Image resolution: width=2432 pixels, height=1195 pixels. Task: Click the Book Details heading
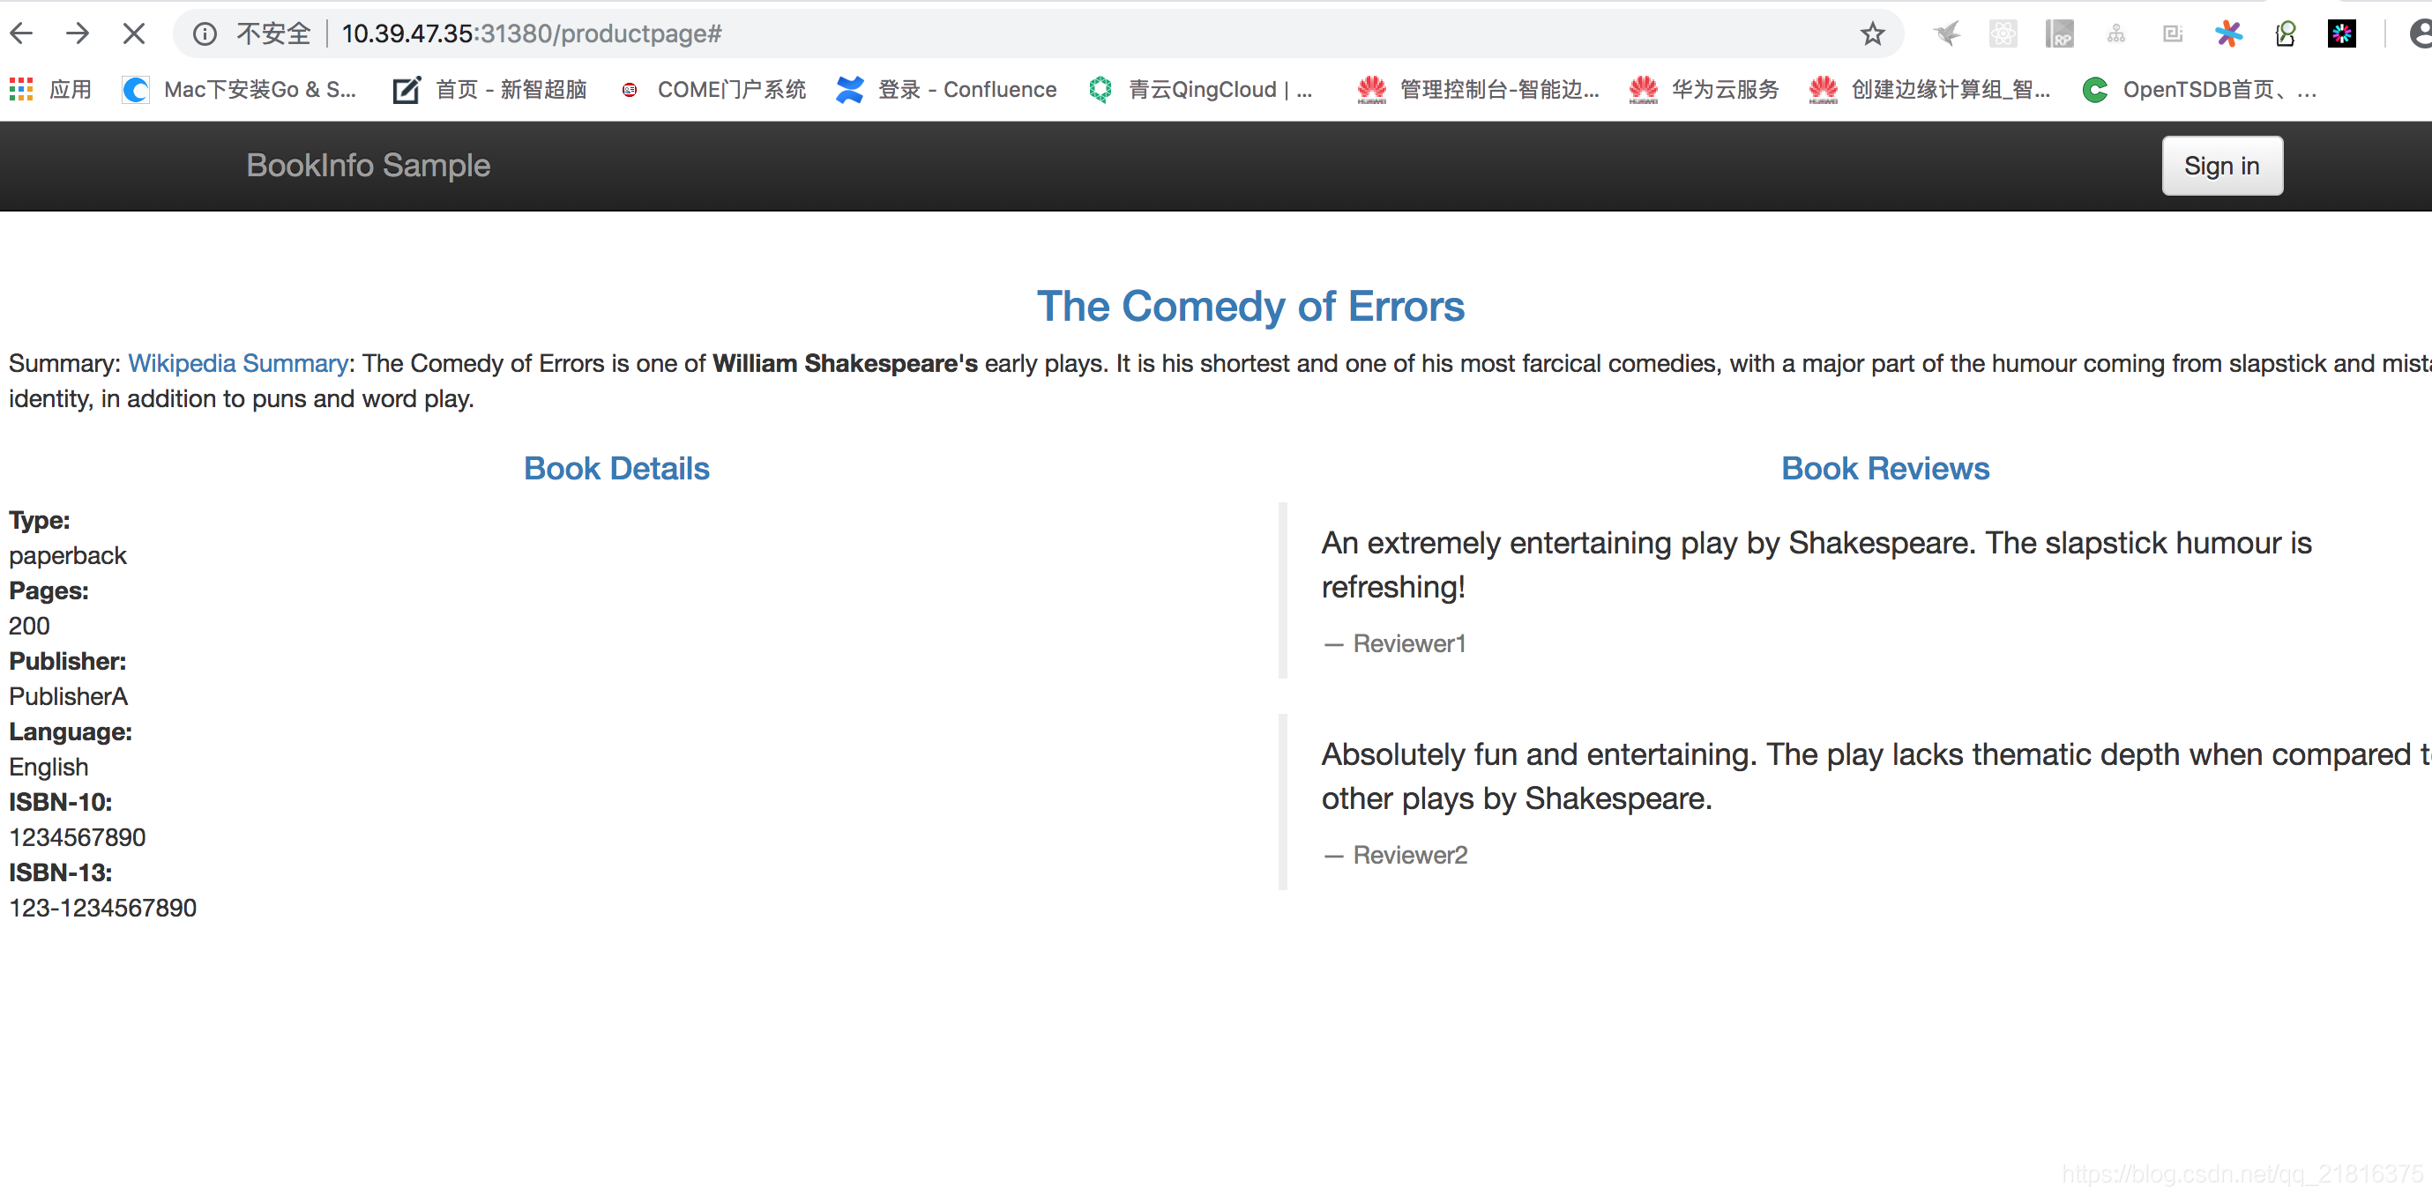coord(616,469)
